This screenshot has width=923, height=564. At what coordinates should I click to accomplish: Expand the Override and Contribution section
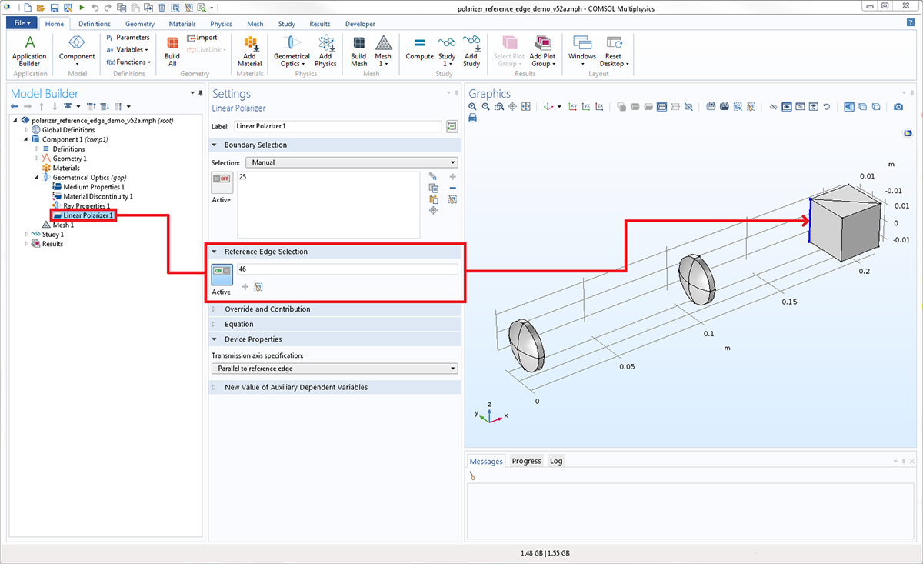[x=267, y=309]
